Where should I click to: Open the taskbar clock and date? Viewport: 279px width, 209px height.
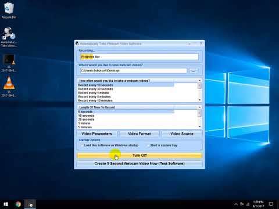pyautogui.click(x=258, y=204)
